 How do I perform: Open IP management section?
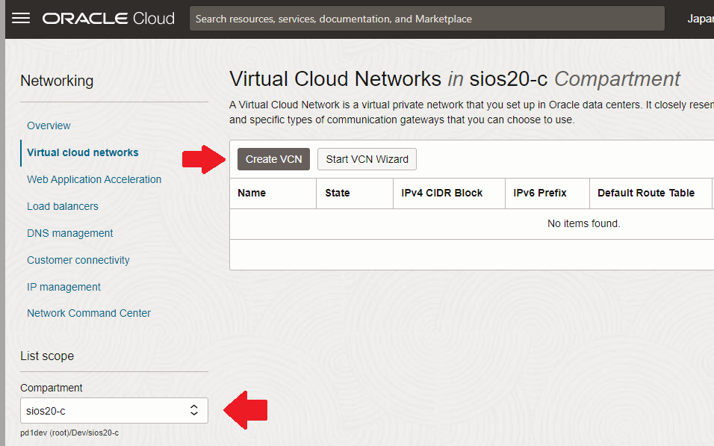(x=63, y=287)
